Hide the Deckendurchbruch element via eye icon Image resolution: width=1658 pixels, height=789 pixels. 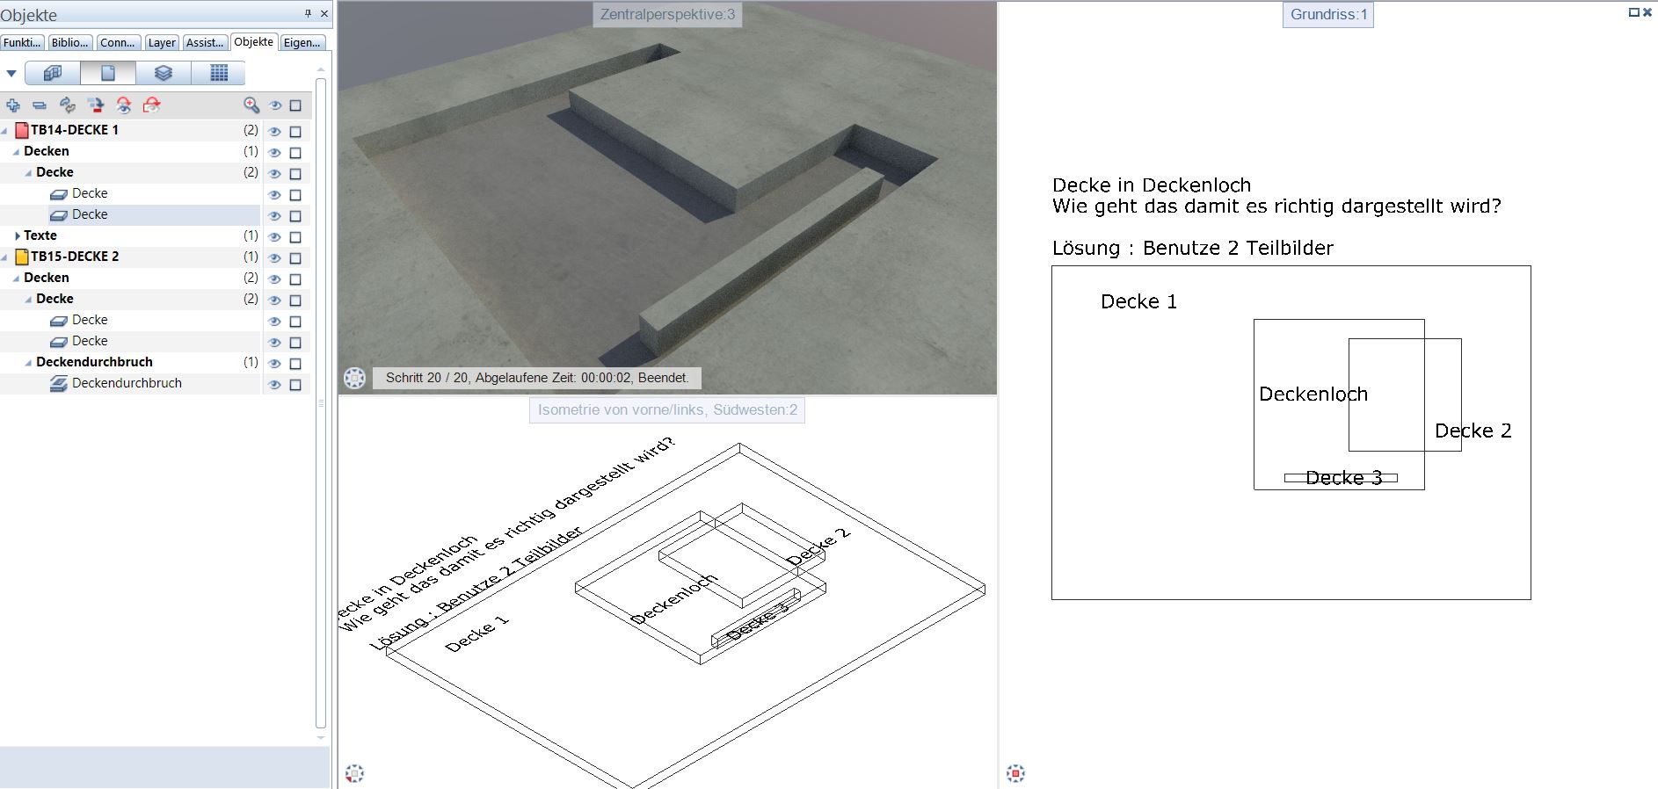[x=274, y=384]
